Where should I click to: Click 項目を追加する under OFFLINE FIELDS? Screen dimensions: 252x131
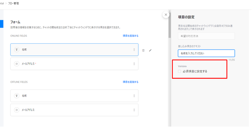point(130,82)
